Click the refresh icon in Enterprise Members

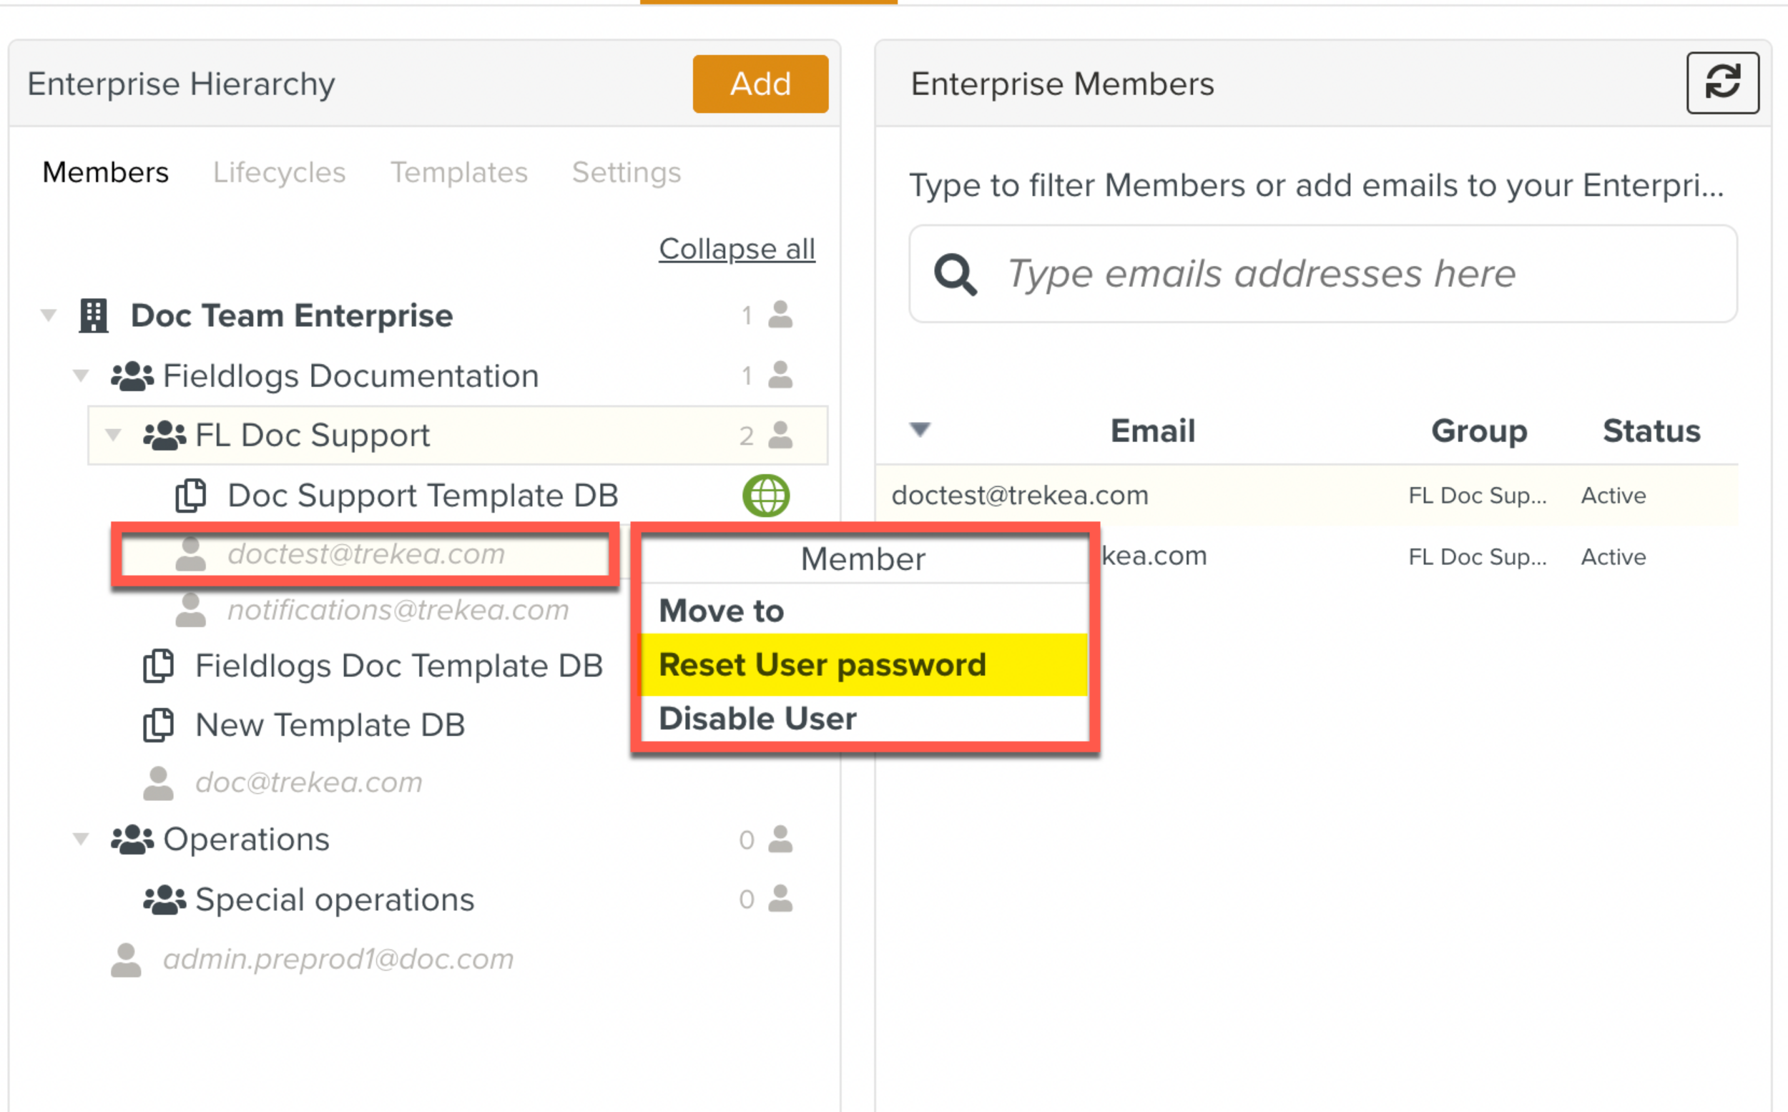pos(1721,82)
